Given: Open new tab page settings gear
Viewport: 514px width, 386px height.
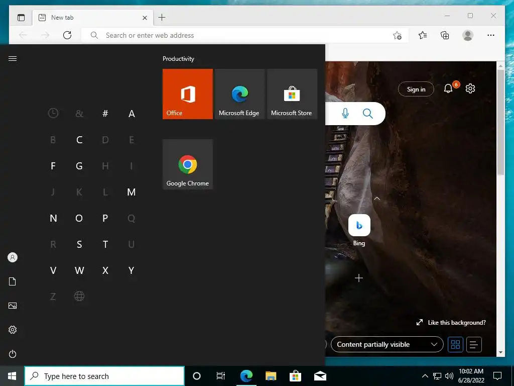Looking at the screenshot, I should [470, 88].
